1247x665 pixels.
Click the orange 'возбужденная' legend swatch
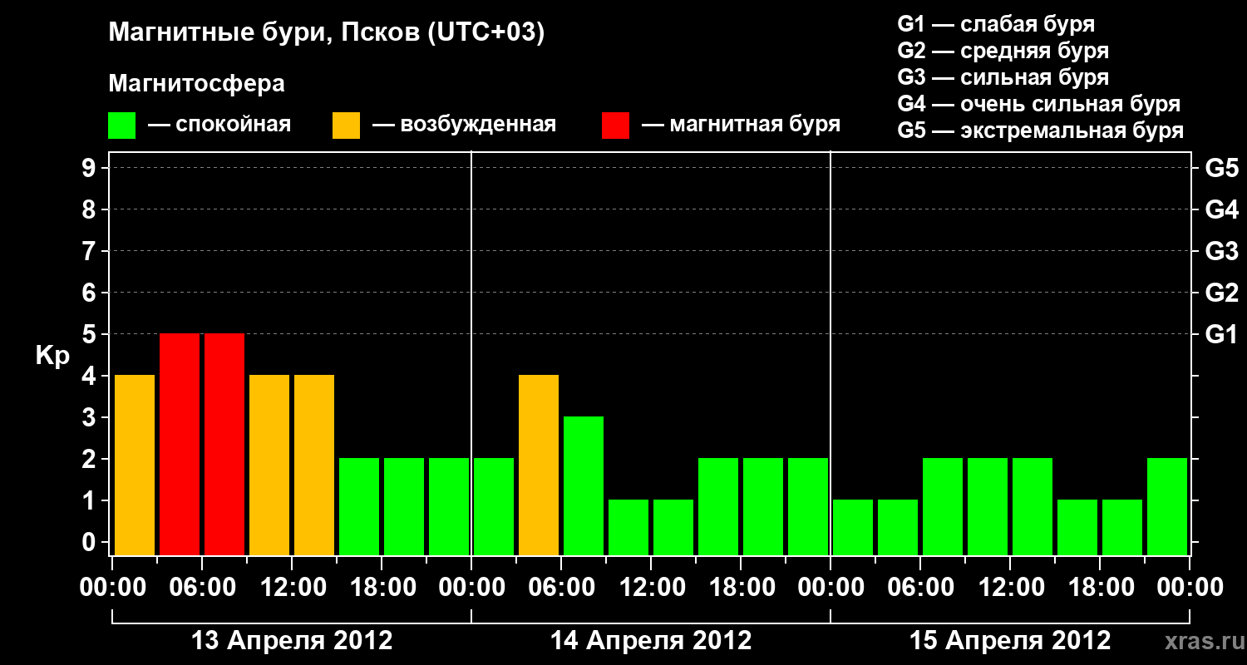346,126
